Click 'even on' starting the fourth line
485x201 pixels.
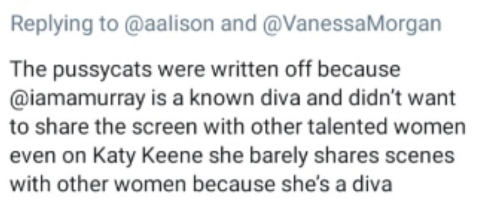[49, 157]
